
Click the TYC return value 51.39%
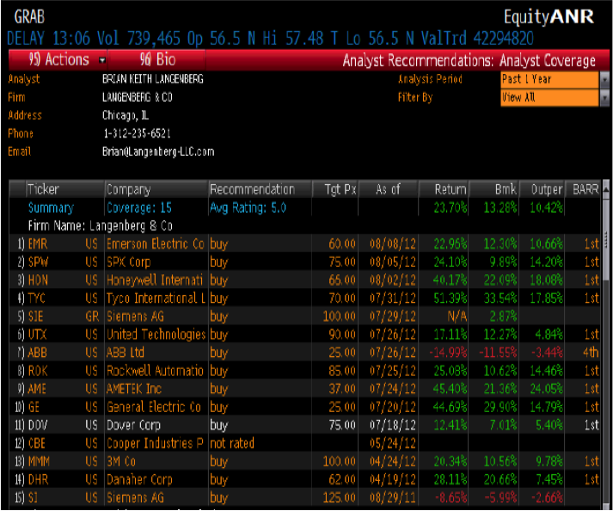pyautogui.click(x=451, y=299)
